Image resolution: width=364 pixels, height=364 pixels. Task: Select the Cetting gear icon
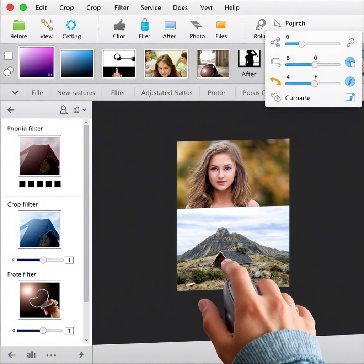(x=71, y=25)
